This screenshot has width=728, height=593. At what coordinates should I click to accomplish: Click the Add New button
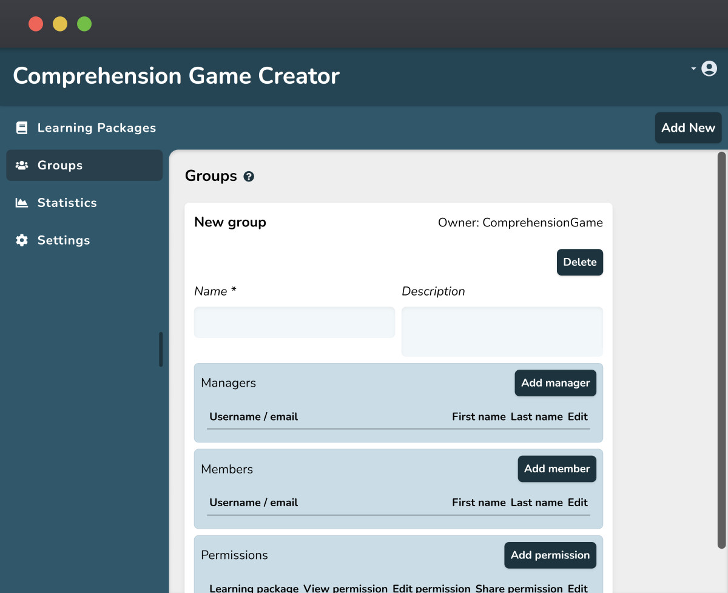pos(688,128)
